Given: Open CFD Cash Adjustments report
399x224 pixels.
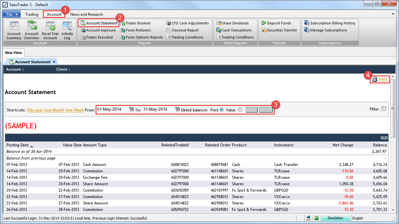Looking at the screenshot, I should point(187,23).
